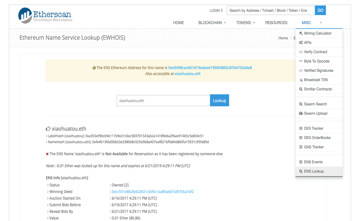The image size is (360, 221).
Task: Select the Verified Signatures code icon
Action: [x=301, y=70]
